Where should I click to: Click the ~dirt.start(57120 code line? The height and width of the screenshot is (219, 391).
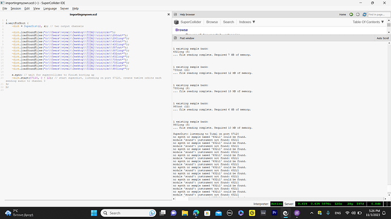pyautogui.click(x=87, y=78)
